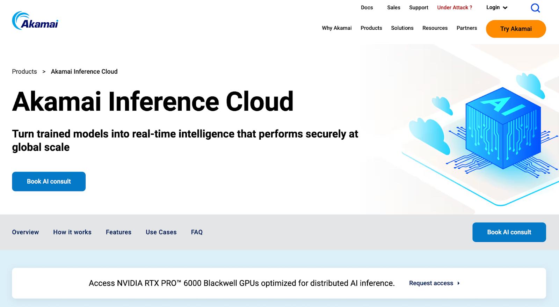The width and height of the screenshot is (559, 307).
Task: Open the Solutions menu
Action: (402, 28)
